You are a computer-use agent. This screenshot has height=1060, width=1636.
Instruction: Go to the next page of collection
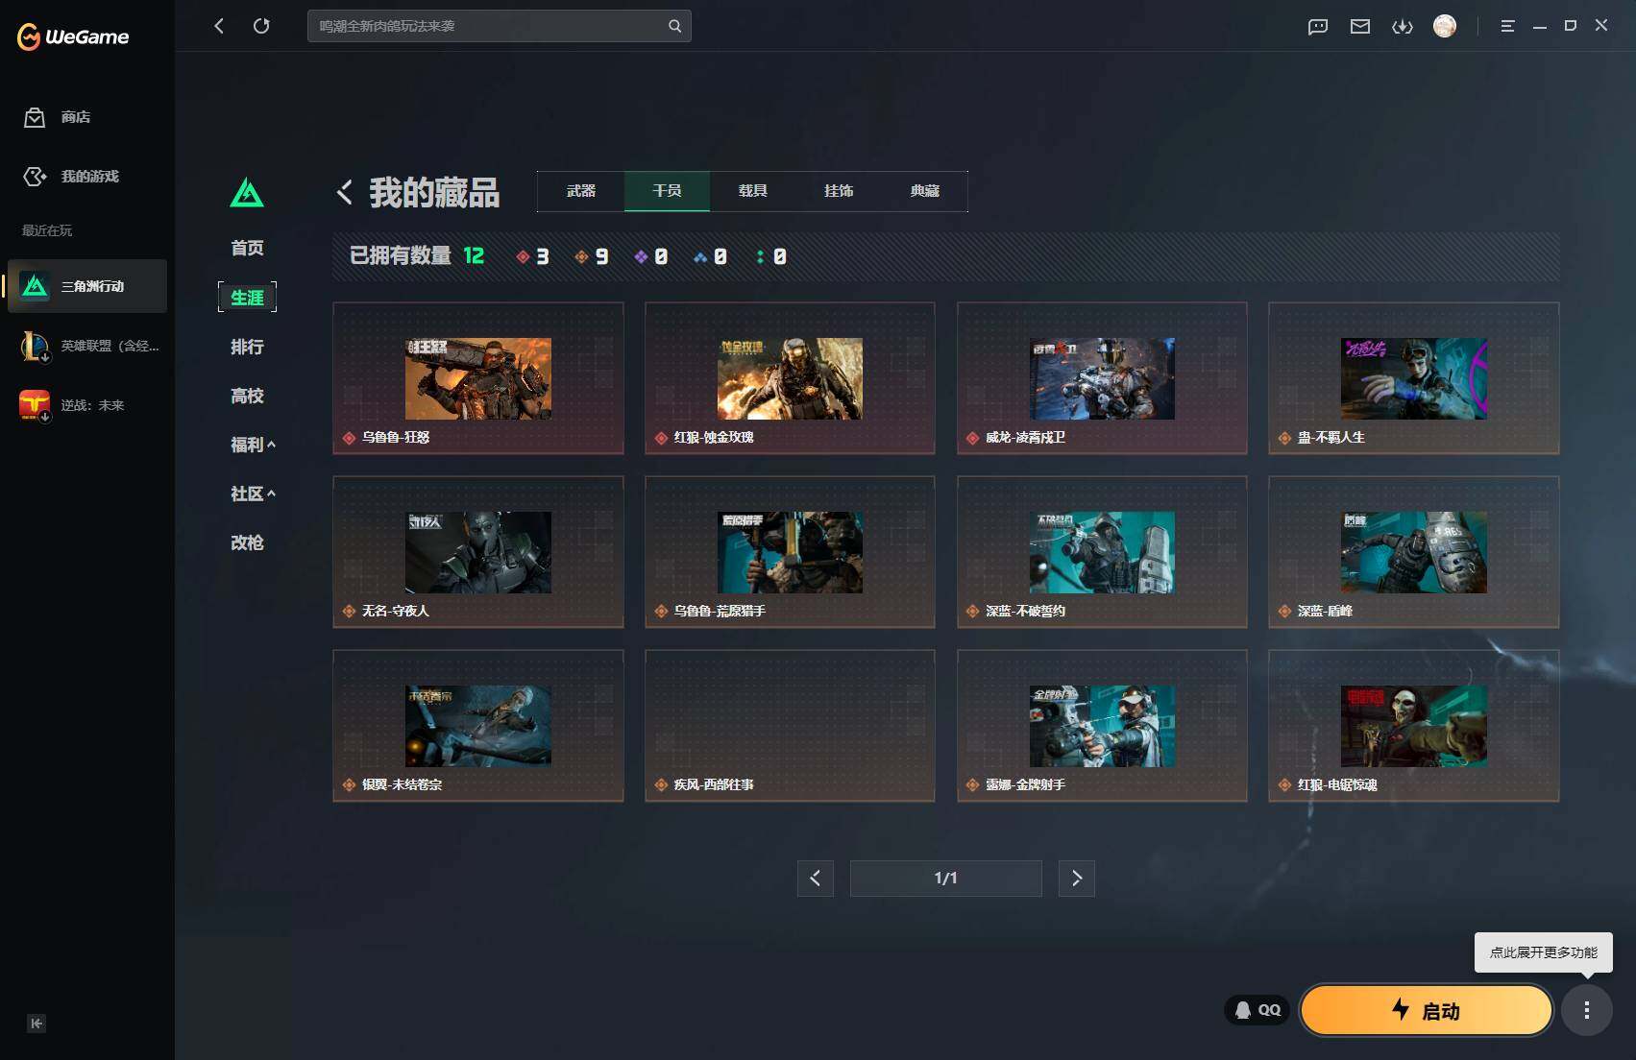(x=1077, y=879)
